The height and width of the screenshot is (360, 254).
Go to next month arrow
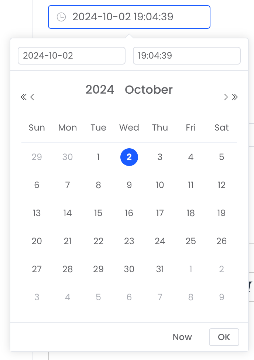(226, 97)
